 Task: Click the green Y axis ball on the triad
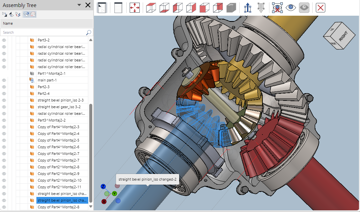[114, 193]
